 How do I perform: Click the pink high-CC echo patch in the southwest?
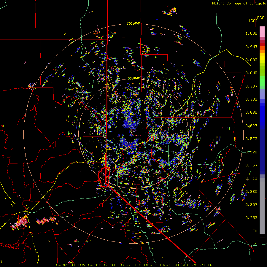click(20, 223)
